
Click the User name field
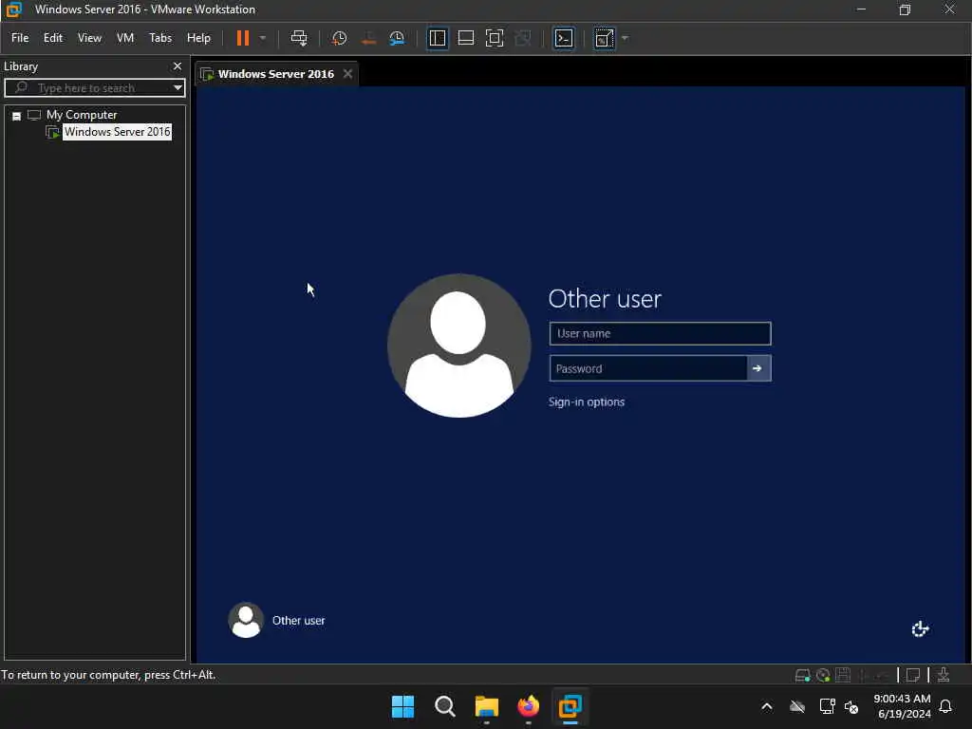tap(661, 333)
